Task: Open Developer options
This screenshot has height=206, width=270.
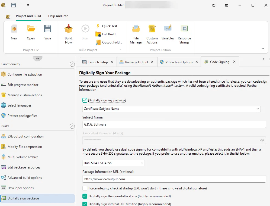Action: point(37,188)
